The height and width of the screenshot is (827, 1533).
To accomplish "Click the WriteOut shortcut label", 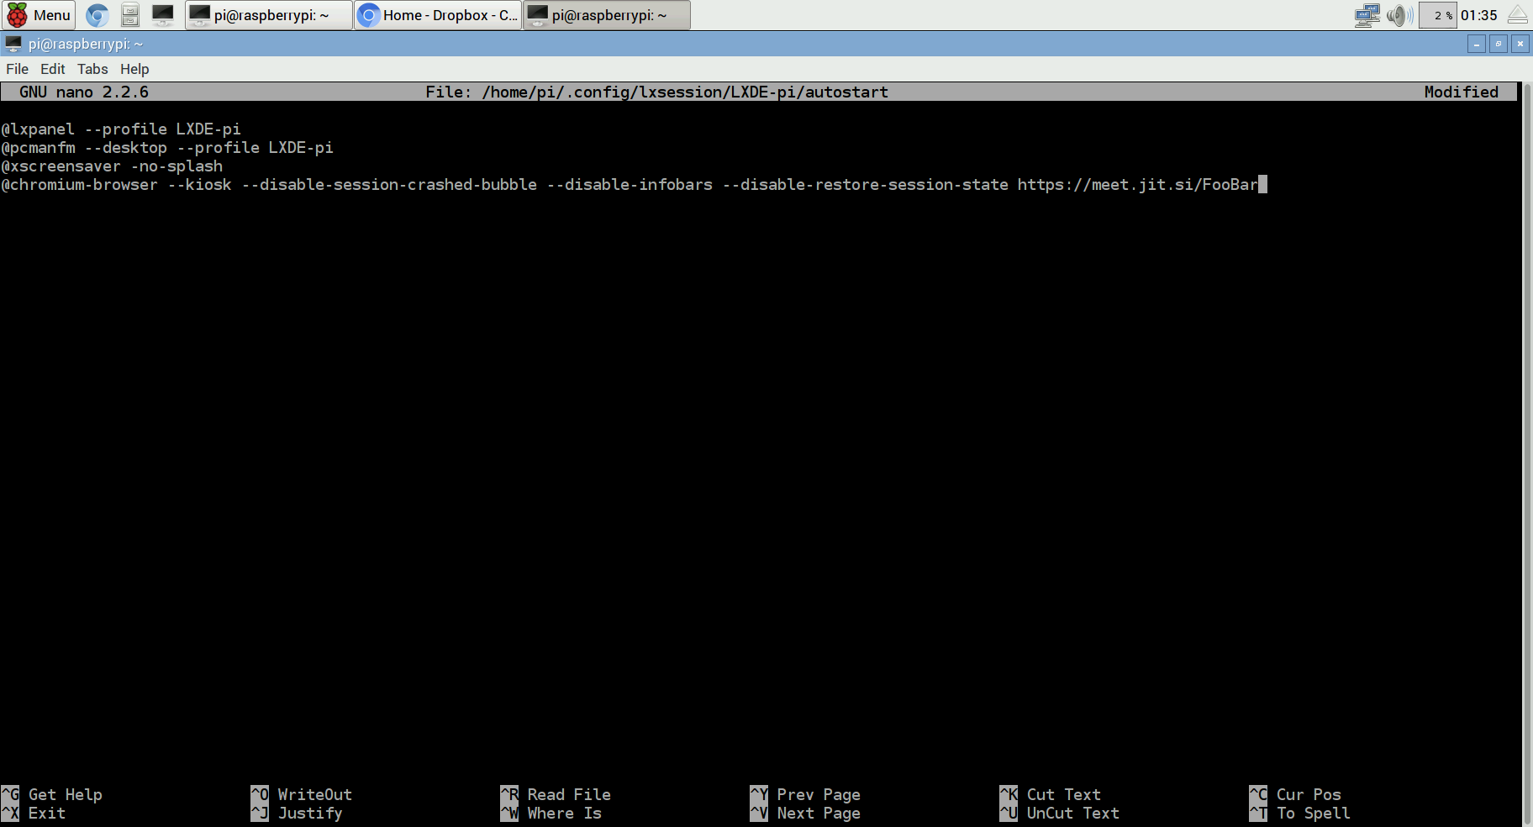I will [315, 795].
